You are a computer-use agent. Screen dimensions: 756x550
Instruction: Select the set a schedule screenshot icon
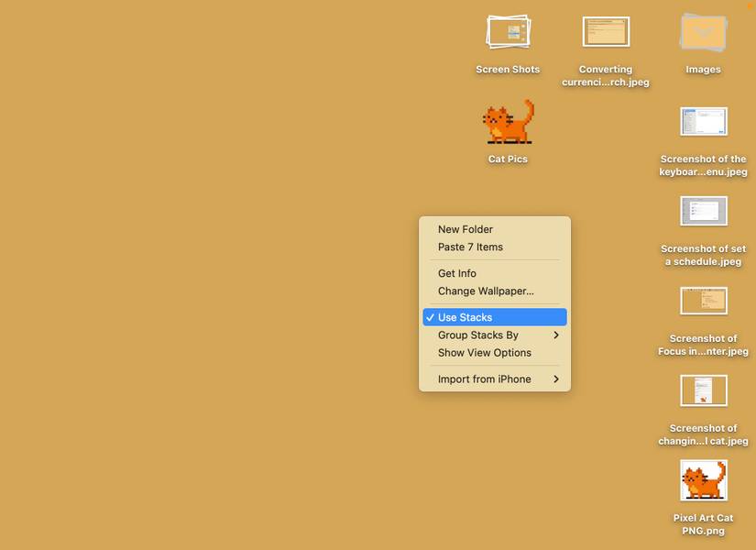coord(704,211)
